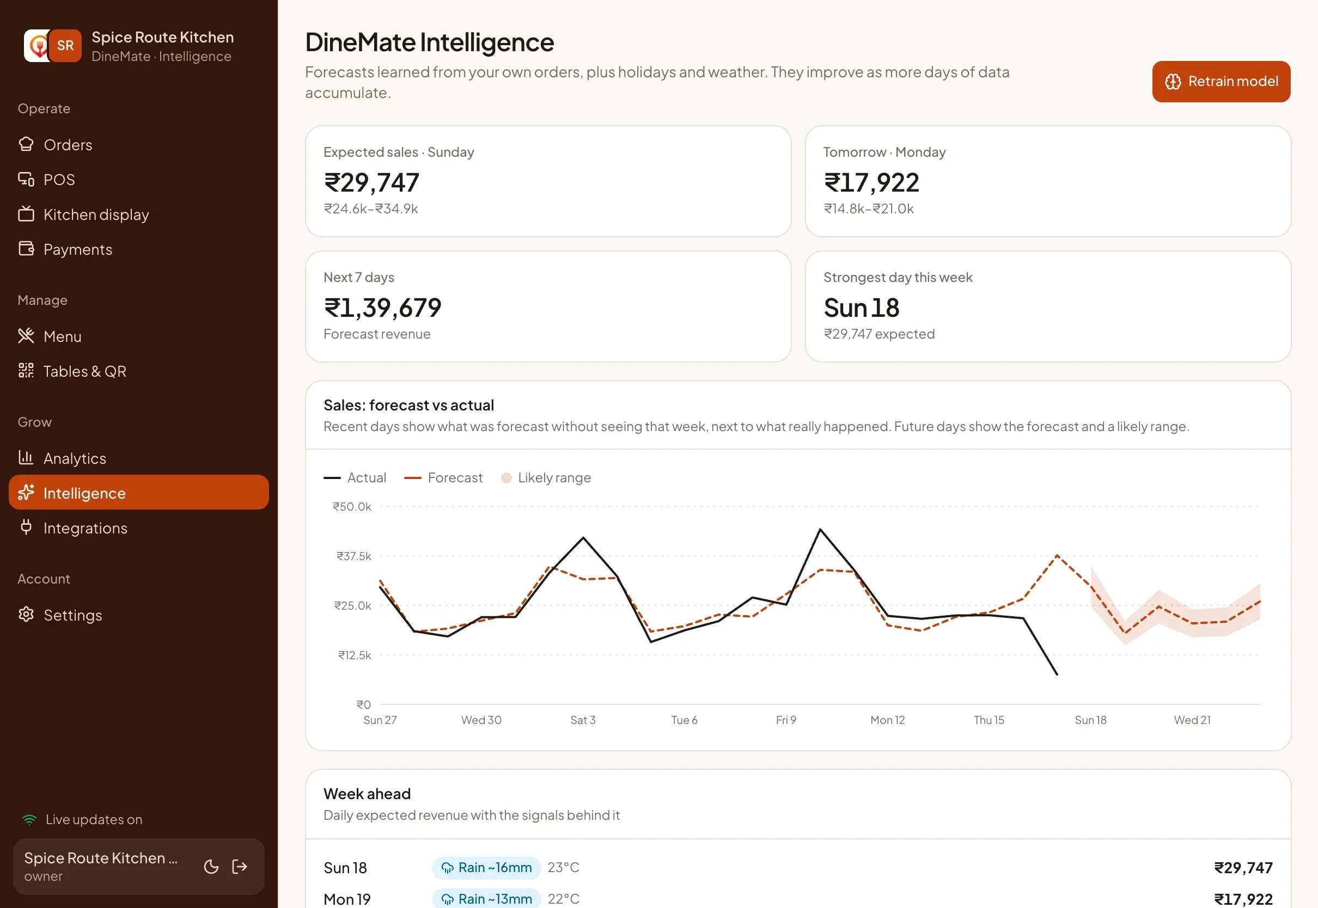Click the ₹29,747 expected sales value
Viewport: 1318px width, 908px height.
pyautogui.click(x=371, y=182)
